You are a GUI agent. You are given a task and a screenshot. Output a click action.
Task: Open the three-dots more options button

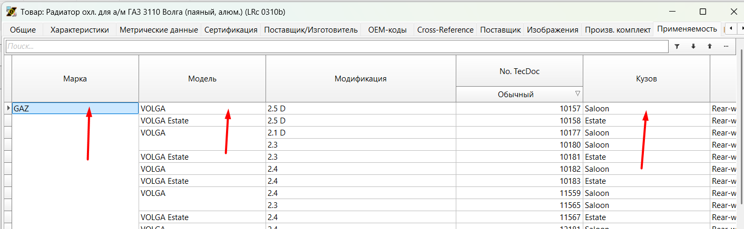726,46
